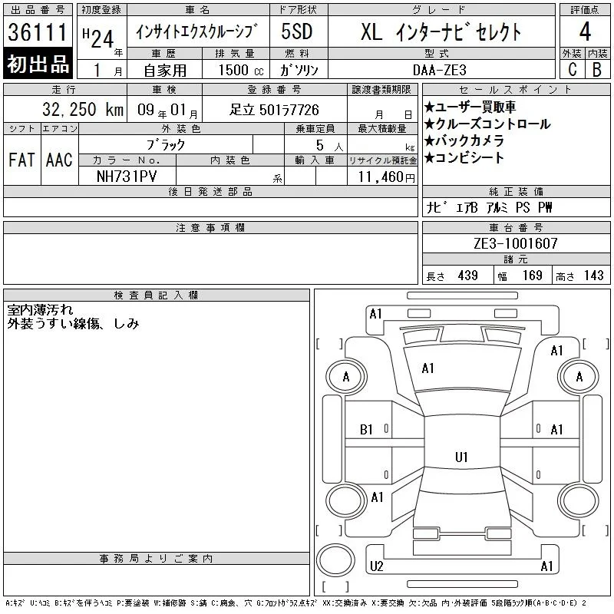Select the U2 mark on rear bumper
The height and width of the screenshot is (614, 614).
pos(377,566)
